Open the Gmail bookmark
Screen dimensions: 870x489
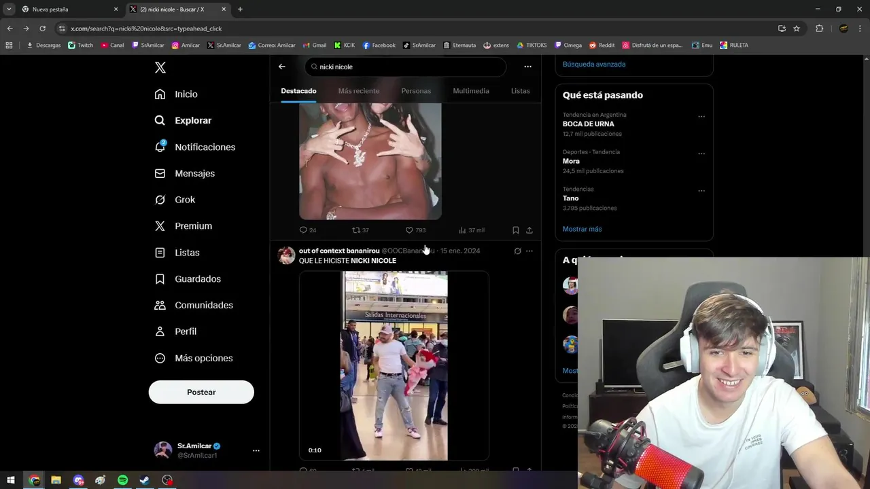coord(314,46)
